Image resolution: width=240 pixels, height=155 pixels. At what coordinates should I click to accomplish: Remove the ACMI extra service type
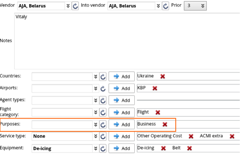click(x=232, y=136)
